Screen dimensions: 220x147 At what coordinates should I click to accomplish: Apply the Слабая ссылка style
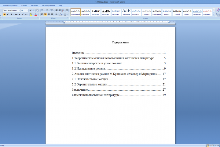[207, 12]
